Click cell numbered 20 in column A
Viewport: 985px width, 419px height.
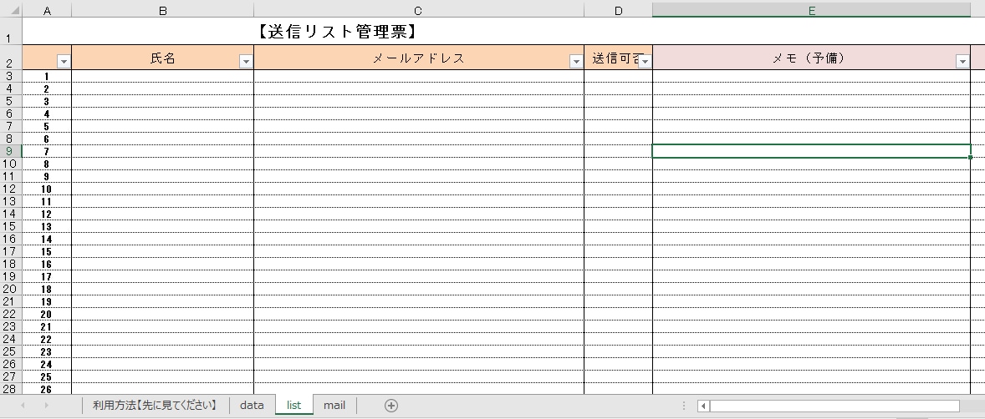click(47, 314)
